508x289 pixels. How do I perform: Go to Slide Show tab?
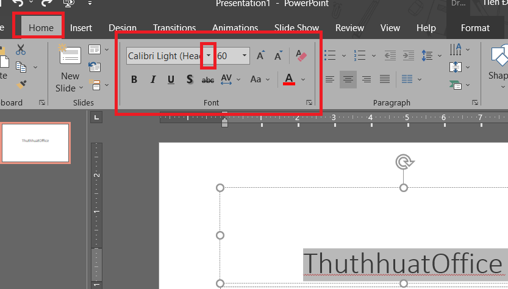click(x=296, y=28)
